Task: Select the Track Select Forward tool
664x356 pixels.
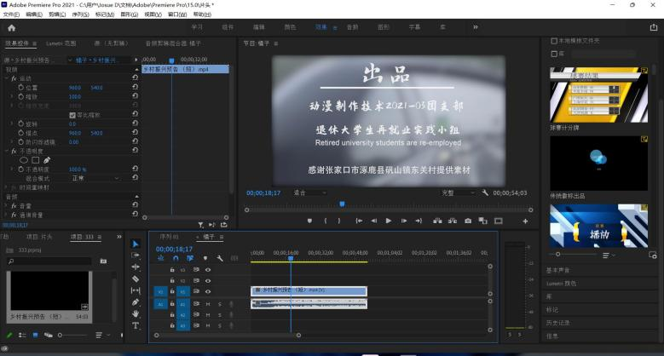Action: 135,256
